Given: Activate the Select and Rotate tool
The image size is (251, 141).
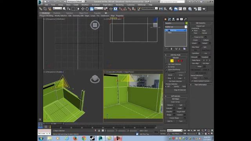Looking at the screenshot, I should coord(87,9).
